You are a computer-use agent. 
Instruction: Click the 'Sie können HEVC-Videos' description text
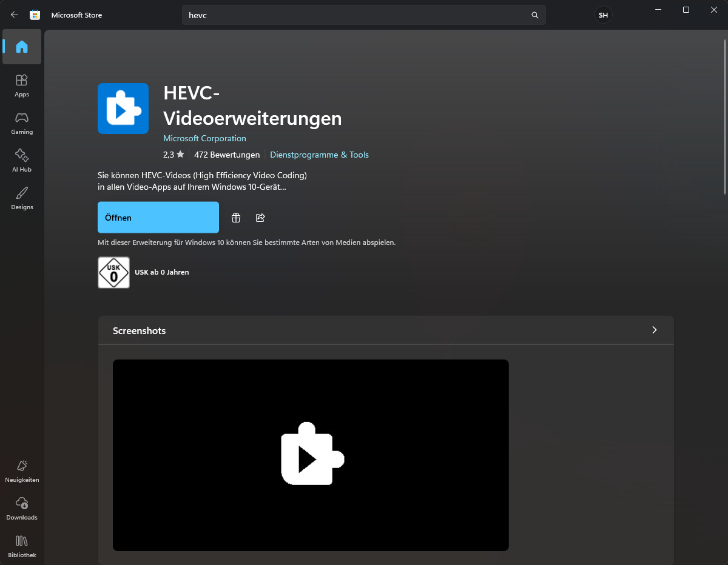click(x=203, y=181)
